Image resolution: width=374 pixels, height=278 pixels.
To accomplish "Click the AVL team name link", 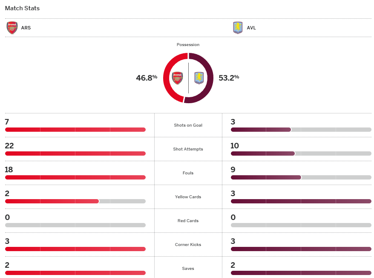I will tap(251, 28).
